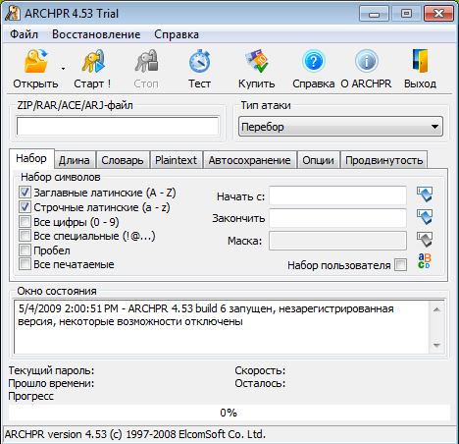Click the icon beside Маска field
This screenshot has width=459, height=444.
point(425,240)
